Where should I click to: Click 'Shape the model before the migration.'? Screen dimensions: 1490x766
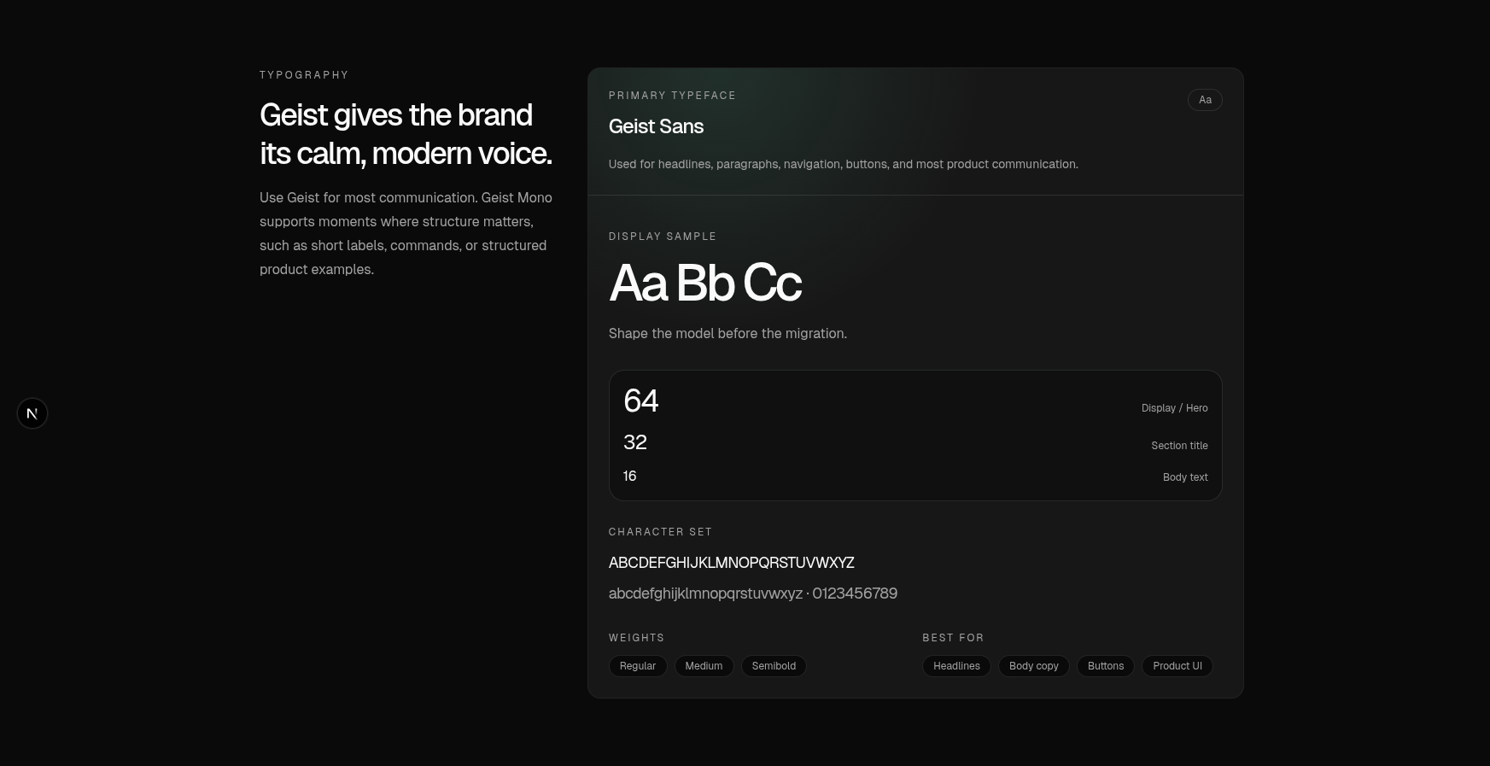click(x=727, y=334)
